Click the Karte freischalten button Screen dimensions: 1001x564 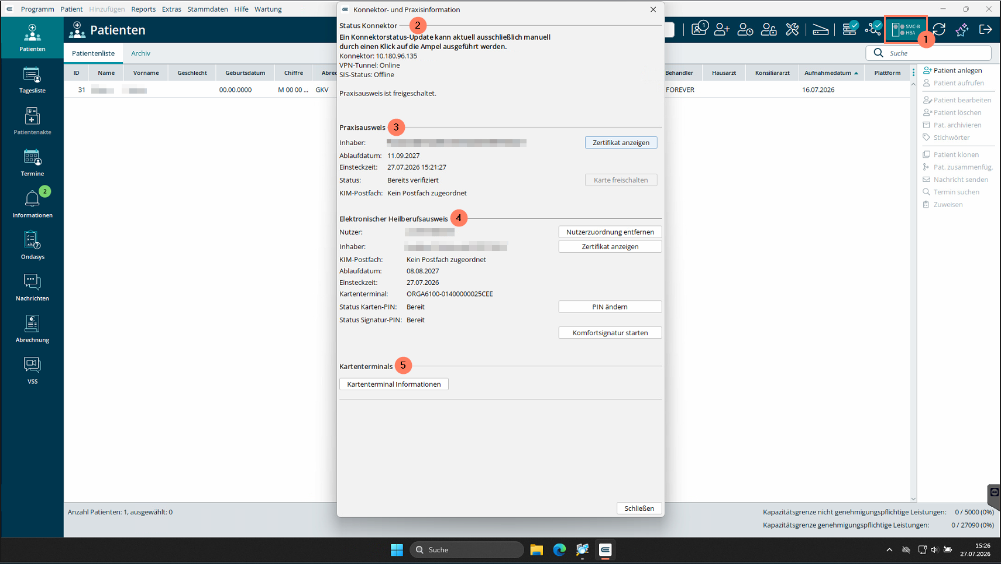point(621,180)
